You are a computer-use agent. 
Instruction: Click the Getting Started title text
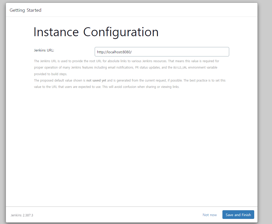pos(25,10)
